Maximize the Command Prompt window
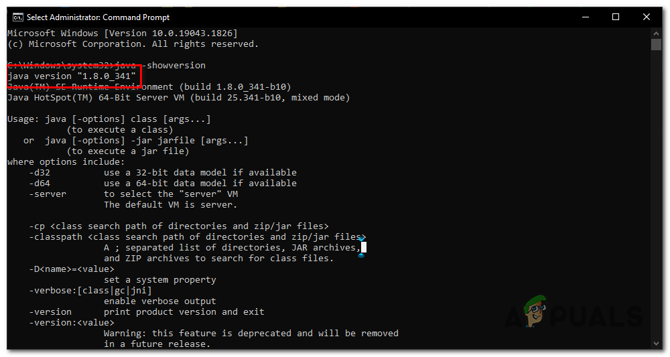The height and width of the screenshot is (357, 670). click(x=616, y=17)
